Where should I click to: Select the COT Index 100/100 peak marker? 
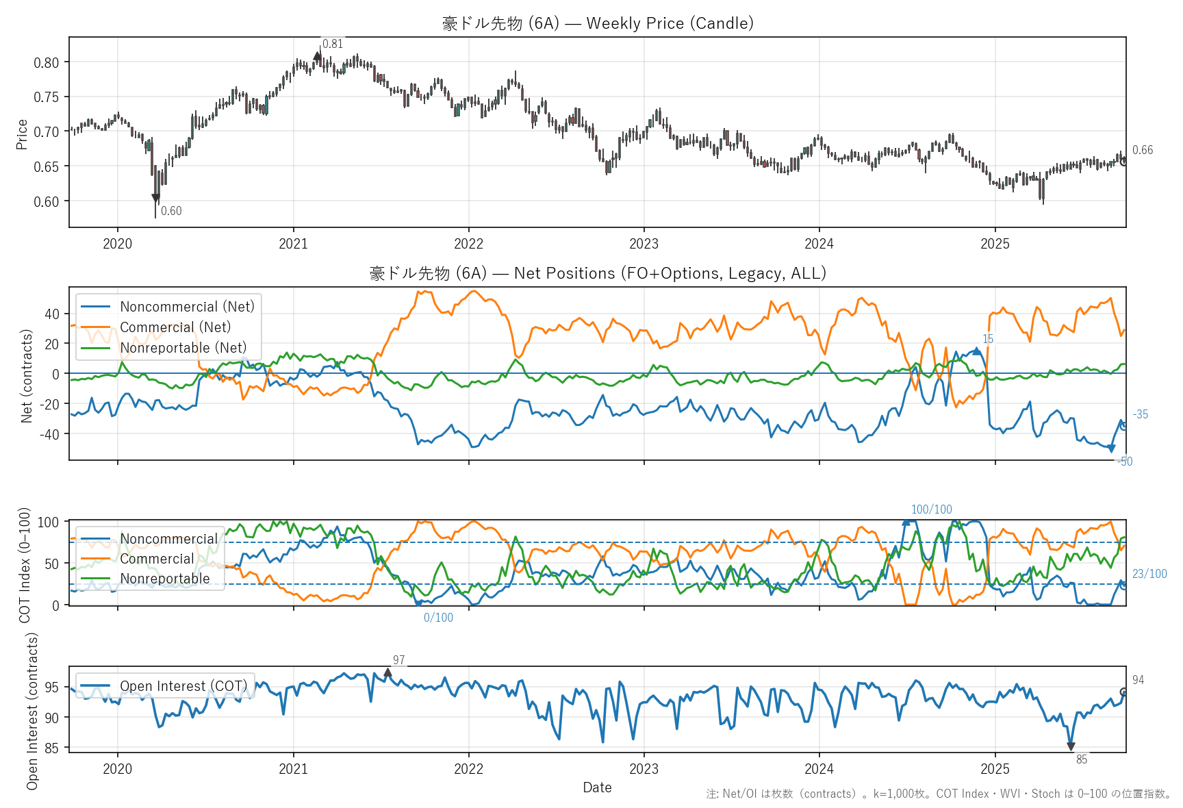(x=906, y=522)
